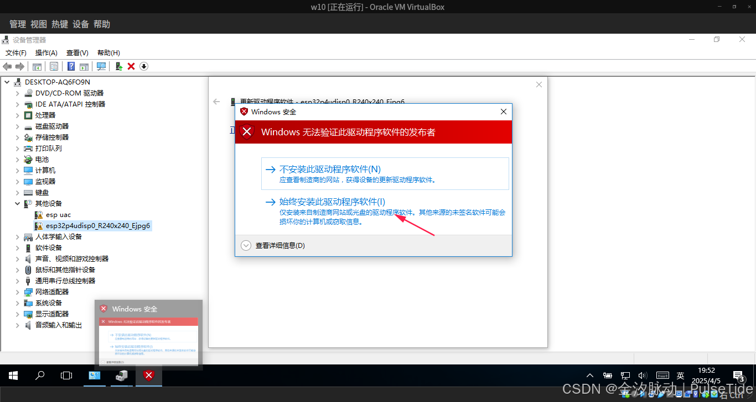Open the VirtualBox 设备 menu

pos(81,24)
